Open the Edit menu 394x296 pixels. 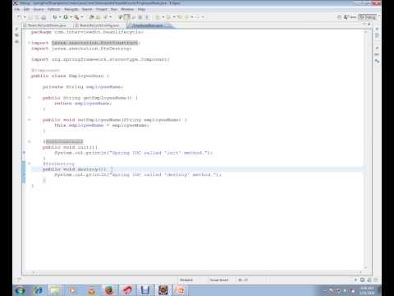click(x=26, y=9)
